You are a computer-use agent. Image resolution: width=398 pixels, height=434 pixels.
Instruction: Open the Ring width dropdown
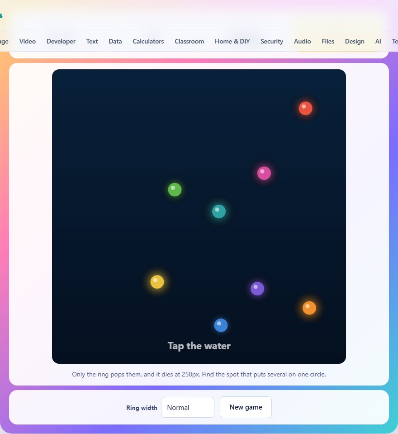[x=188, y=407]
